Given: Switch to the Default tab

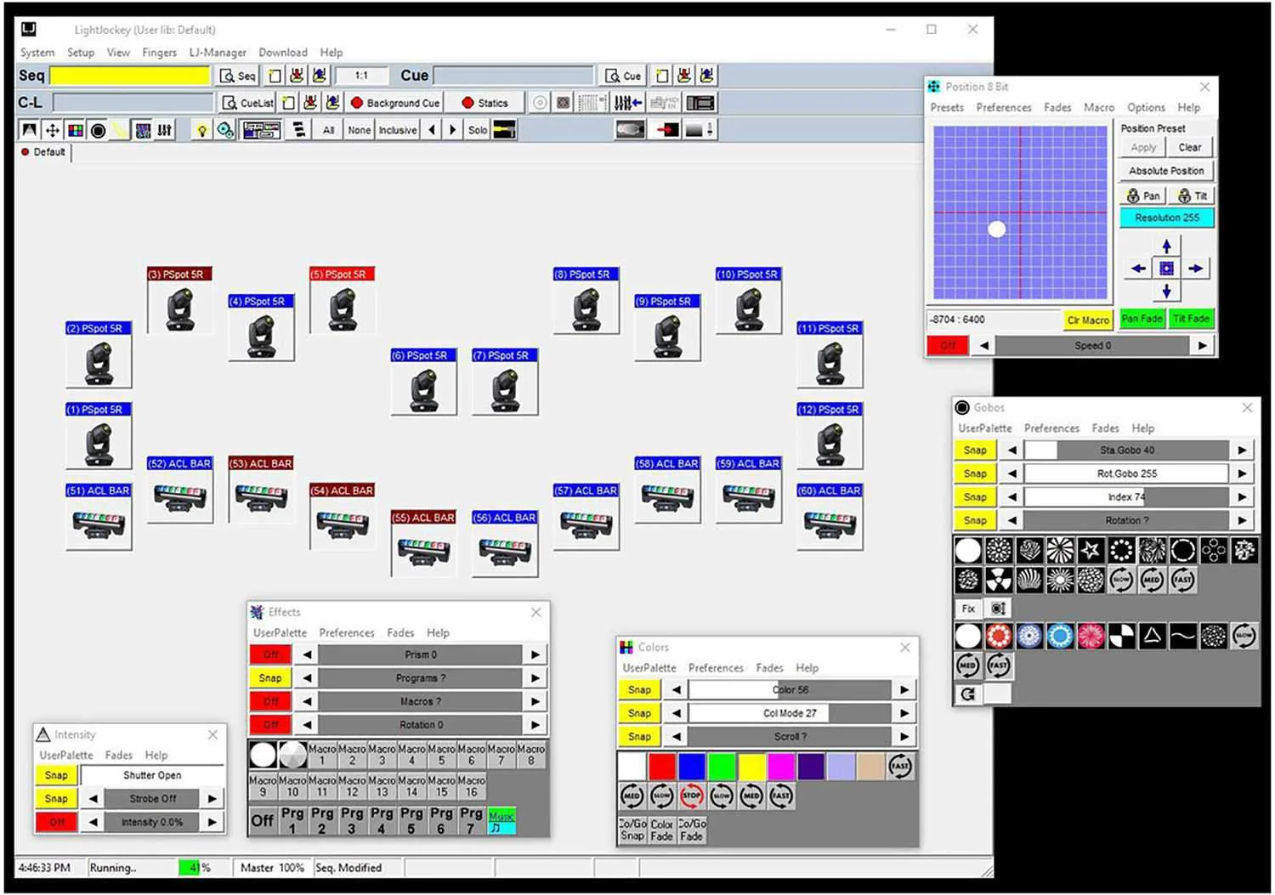Looking at the screenshot, I should (43, 152).
